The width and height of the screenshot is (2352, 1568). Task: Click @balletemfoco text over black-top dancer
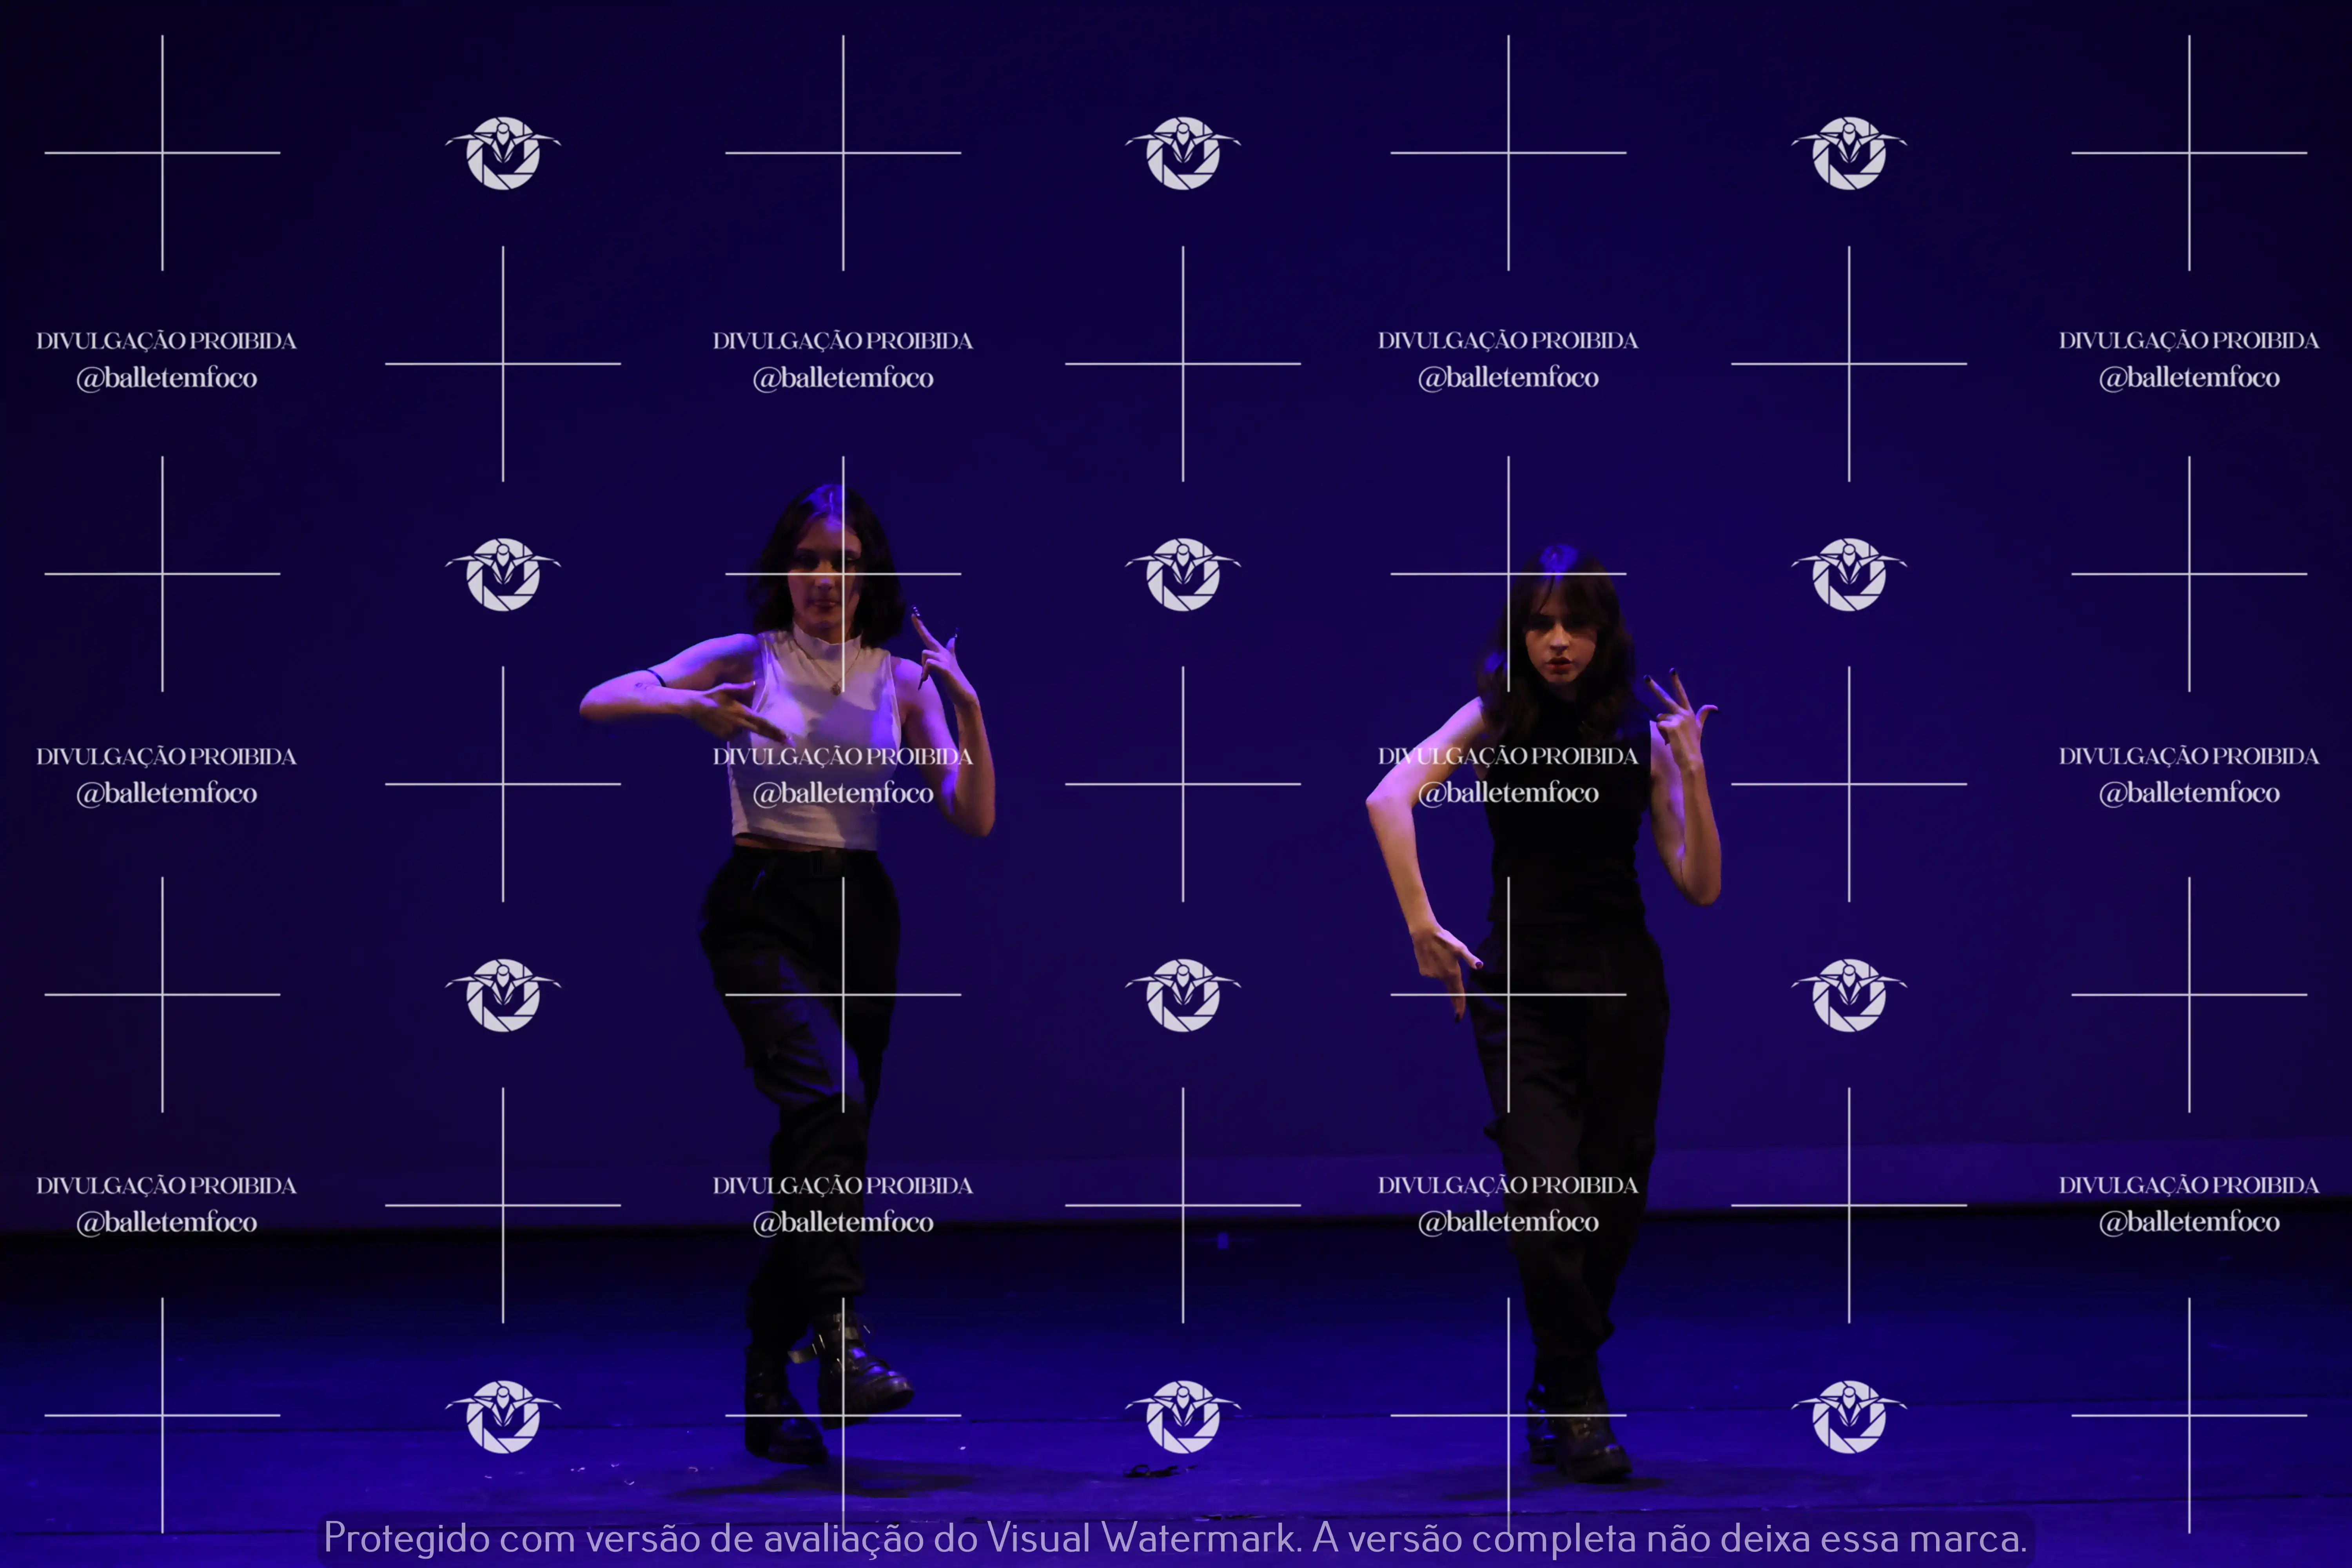coord(1508,793)
